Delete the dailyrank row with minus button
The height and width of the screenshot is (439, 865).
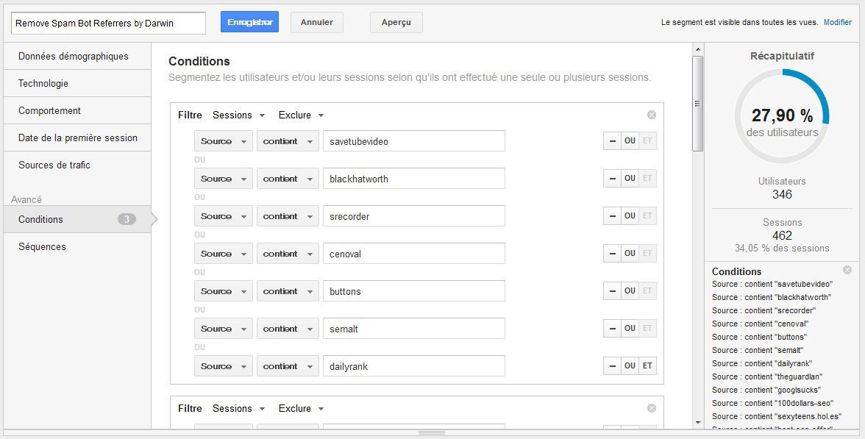[611, 366]
